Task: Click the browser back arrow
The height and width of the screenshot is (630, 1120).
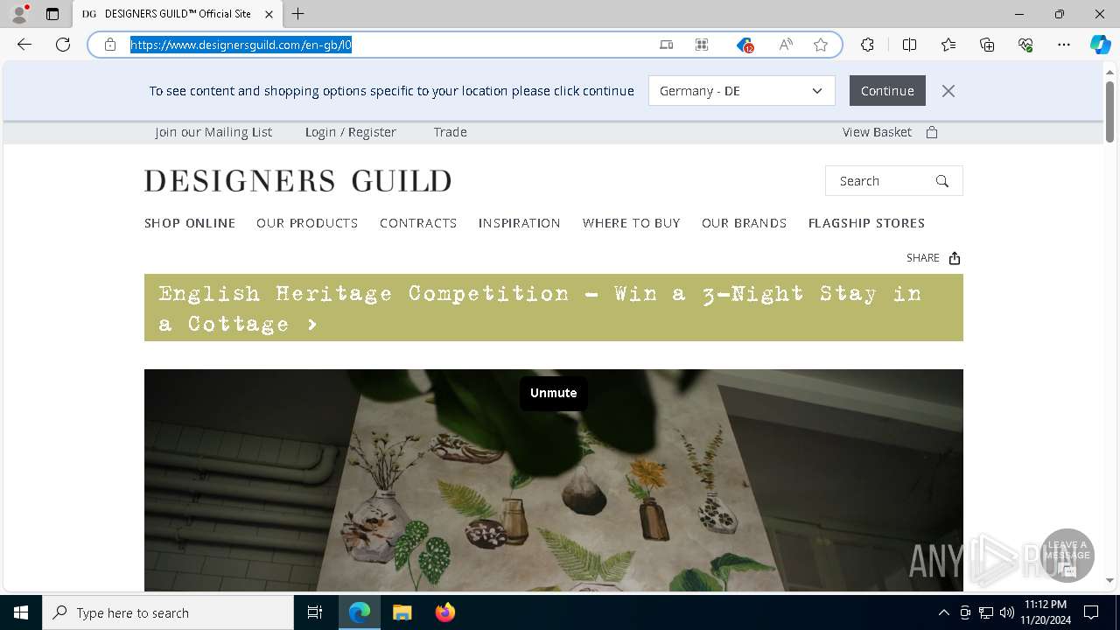Action: 24,45
